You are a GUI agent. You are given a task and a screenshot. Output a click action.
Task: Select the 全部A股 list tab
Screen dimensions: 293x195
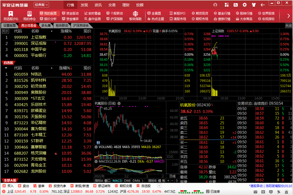point(10,180)
